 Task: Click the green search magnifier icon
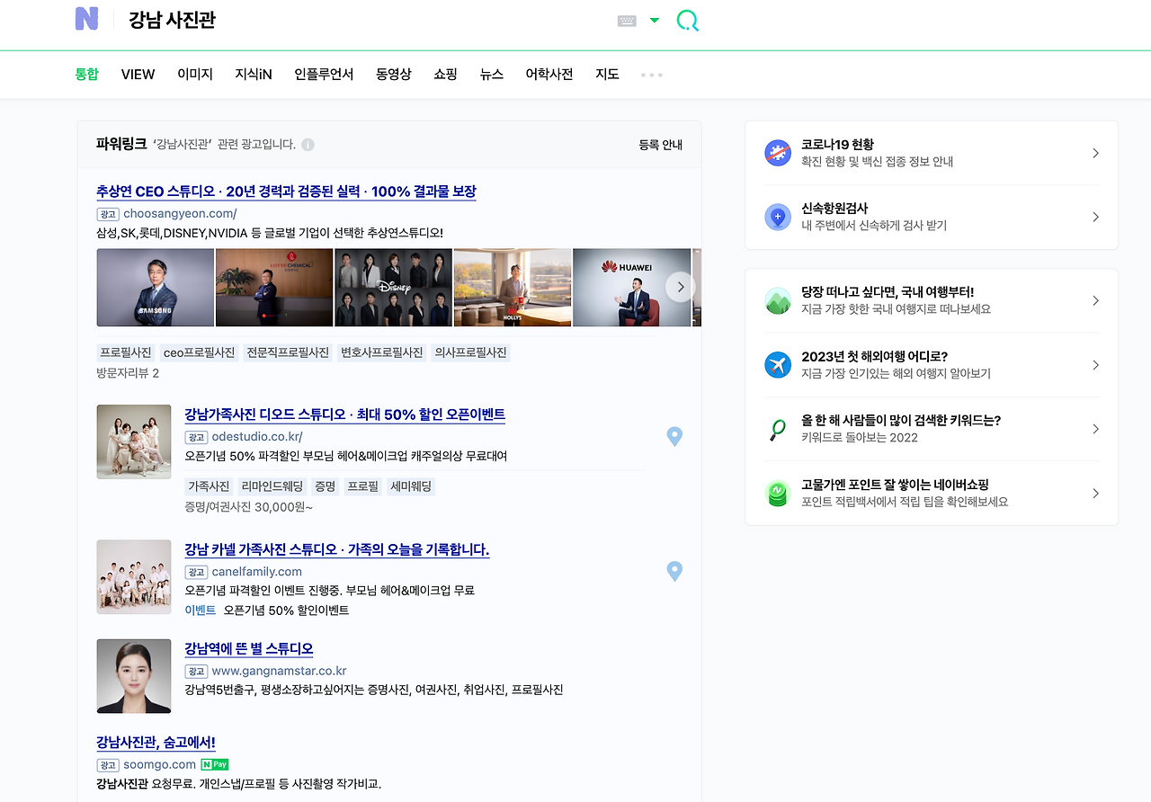687,21
